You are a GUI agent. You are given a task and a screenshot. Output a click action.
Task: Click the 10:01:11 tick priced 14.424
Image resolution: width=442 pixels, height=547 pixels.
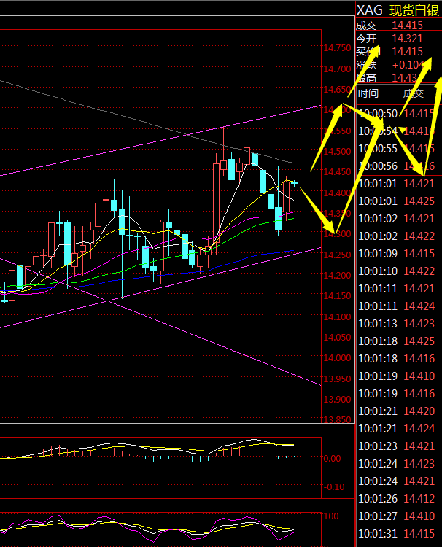point(396,306)
